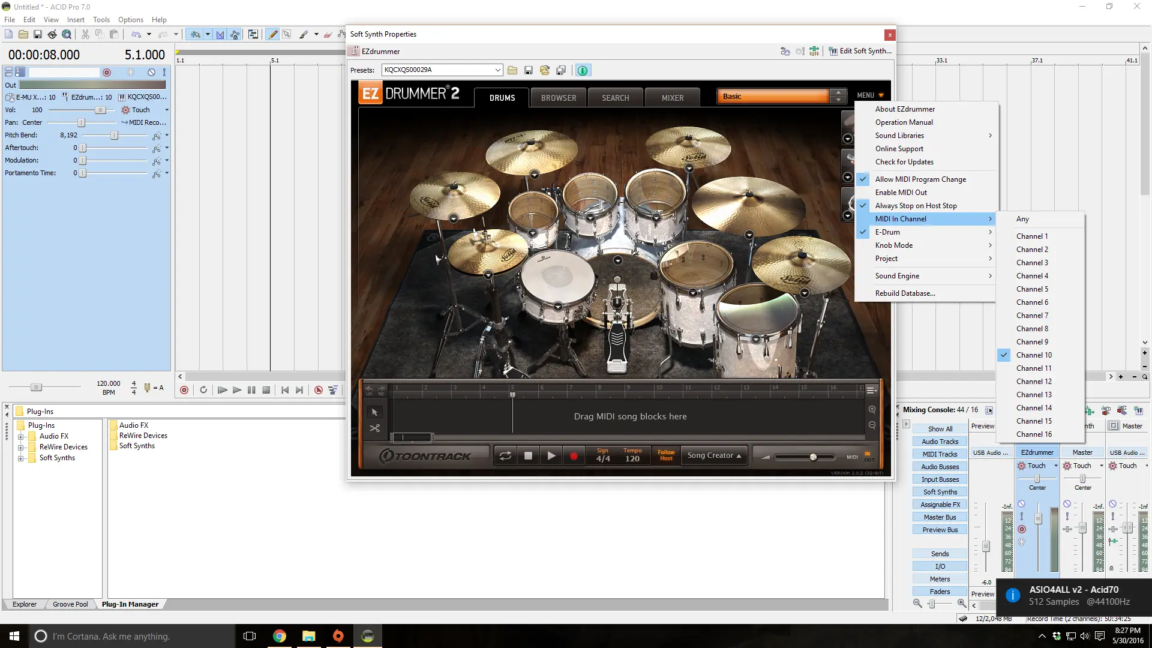Expand the Knob Mode submenu

click(926, 245)
